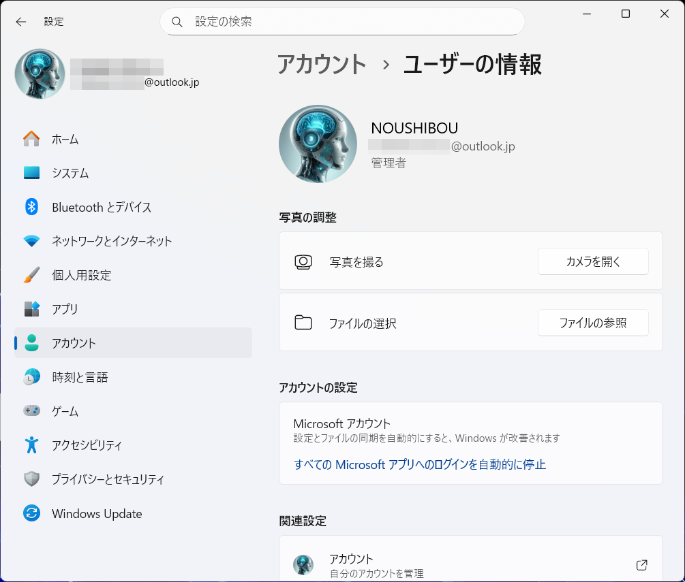Click the アプリ squares icon
The height and width of the screenshot is (582, 685).
click(x=31, y=309)
